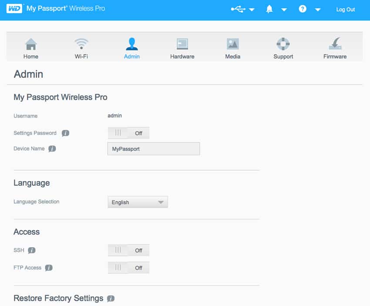
Task: Click the My Passport Wireless Pro header title
Action: pos(66,9)
